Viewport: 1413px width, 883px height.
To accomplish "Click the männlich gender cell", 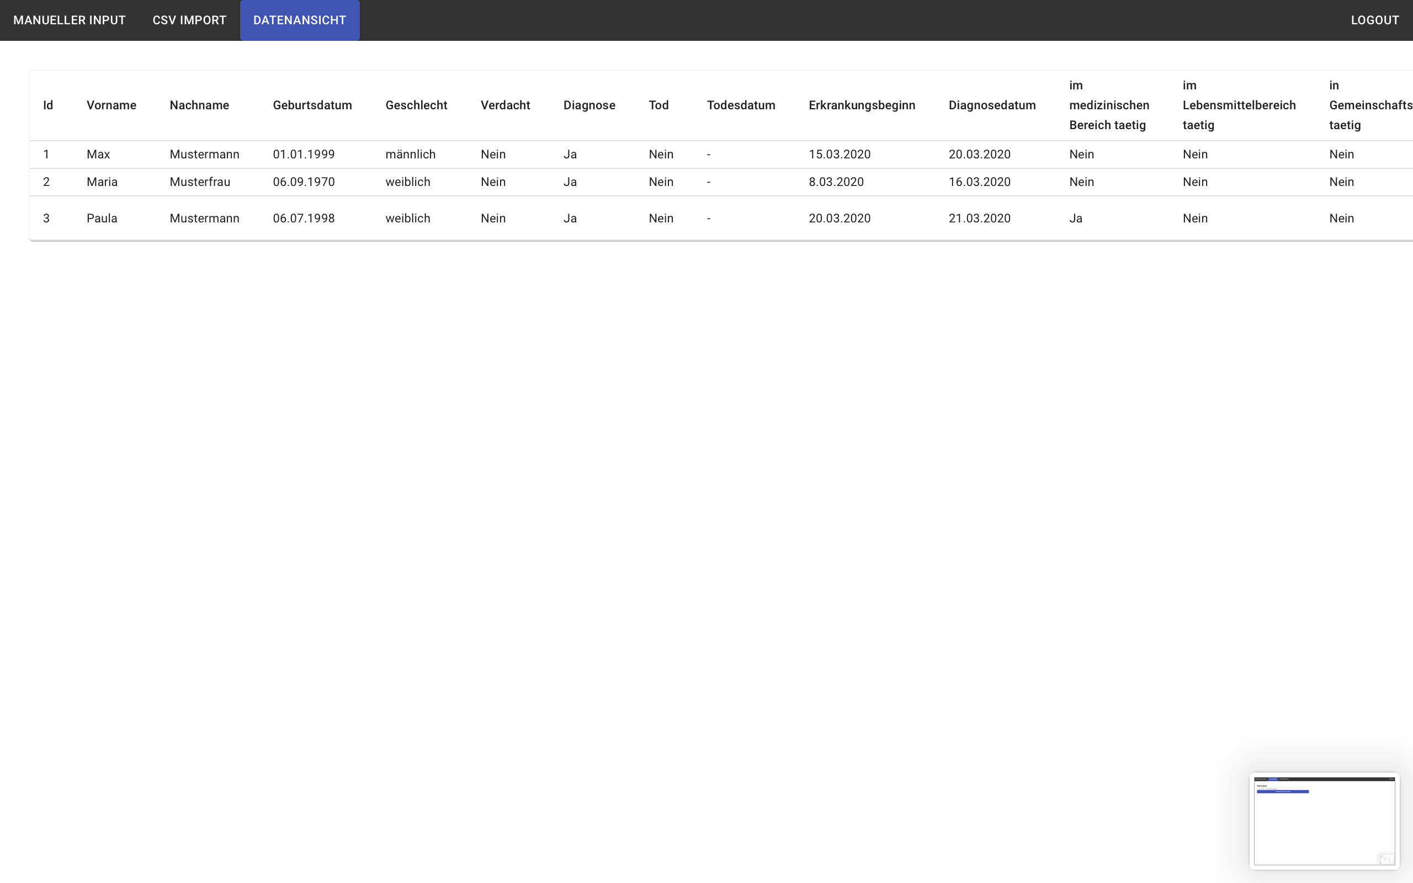I will 410,154.
